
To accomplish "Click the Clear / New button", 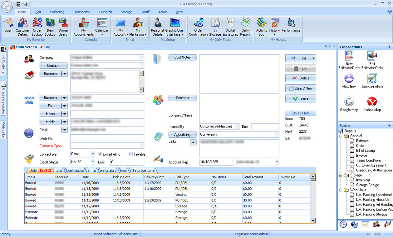I will [301, 88].
